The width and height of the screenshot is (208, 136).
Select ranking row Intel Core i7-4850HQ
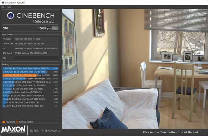click(x=30, y=99)
